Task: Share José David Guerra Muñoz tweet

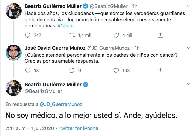Action: [x=160, y=70]
